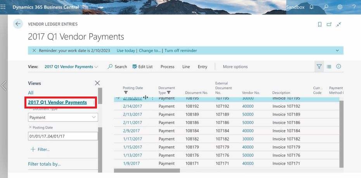Collapse the page with arrows icon
The image size is (361, 178).
(x=339, y=24)
